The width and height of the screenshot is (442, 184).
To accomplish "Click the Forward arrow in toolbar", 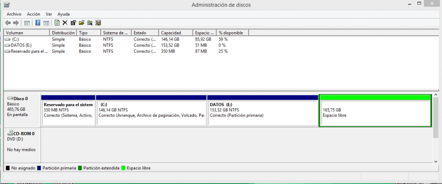I will 16,23.
